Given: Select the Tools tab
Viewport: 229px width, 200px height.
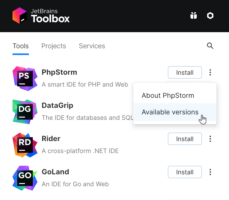Looking at the screenshot, I should coord(21,46).
